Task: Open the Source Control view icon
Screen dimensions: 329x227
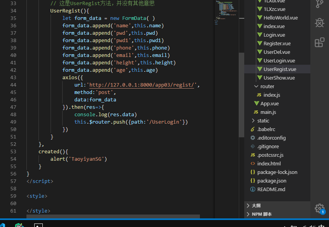Action: [x=319, y=4]
